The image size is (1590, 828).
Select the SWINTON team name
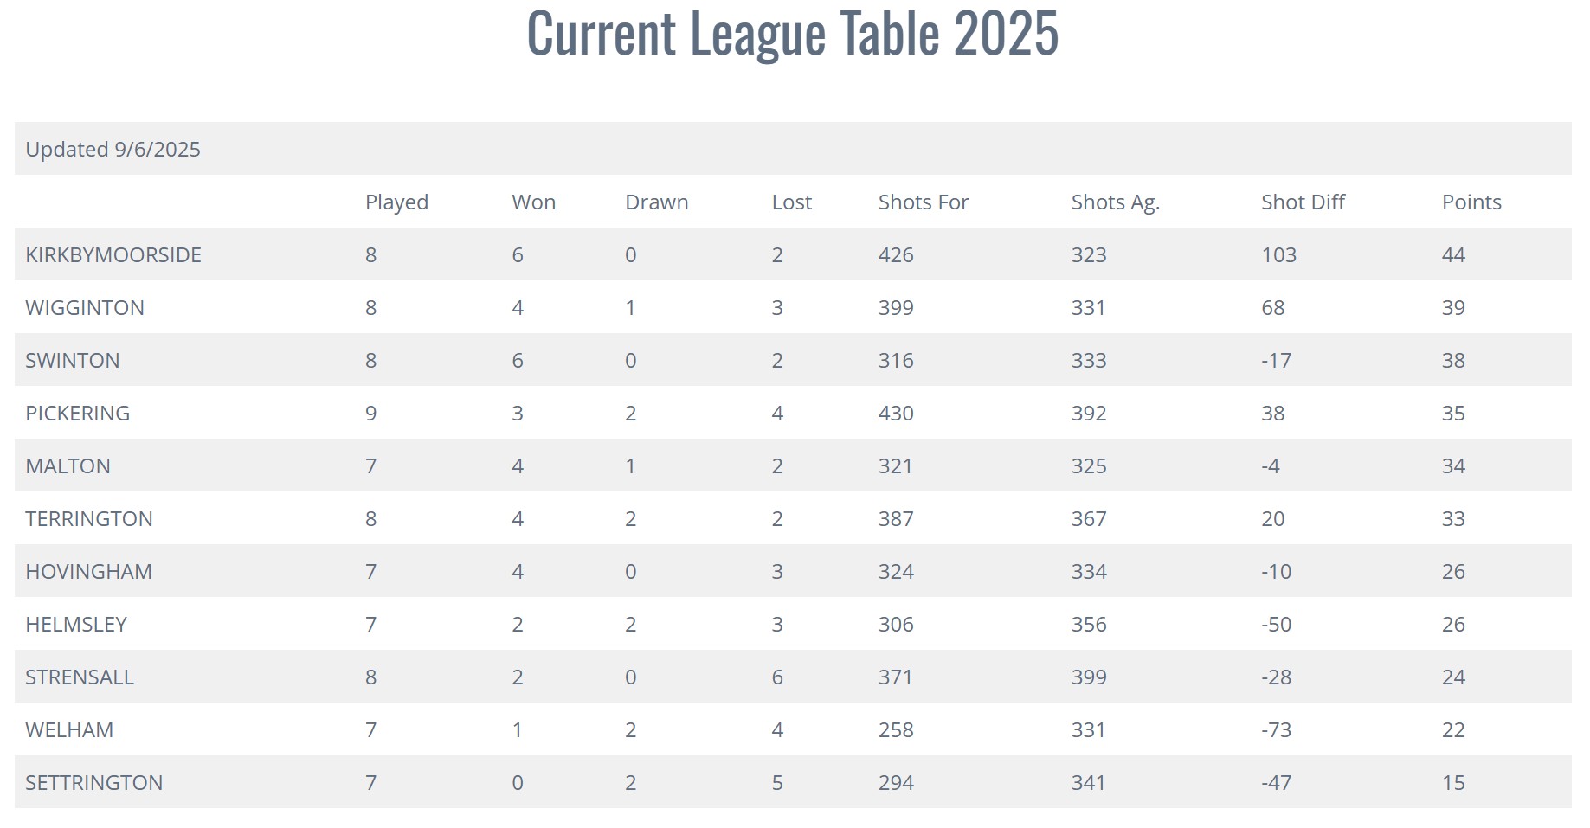pos(73,361)
